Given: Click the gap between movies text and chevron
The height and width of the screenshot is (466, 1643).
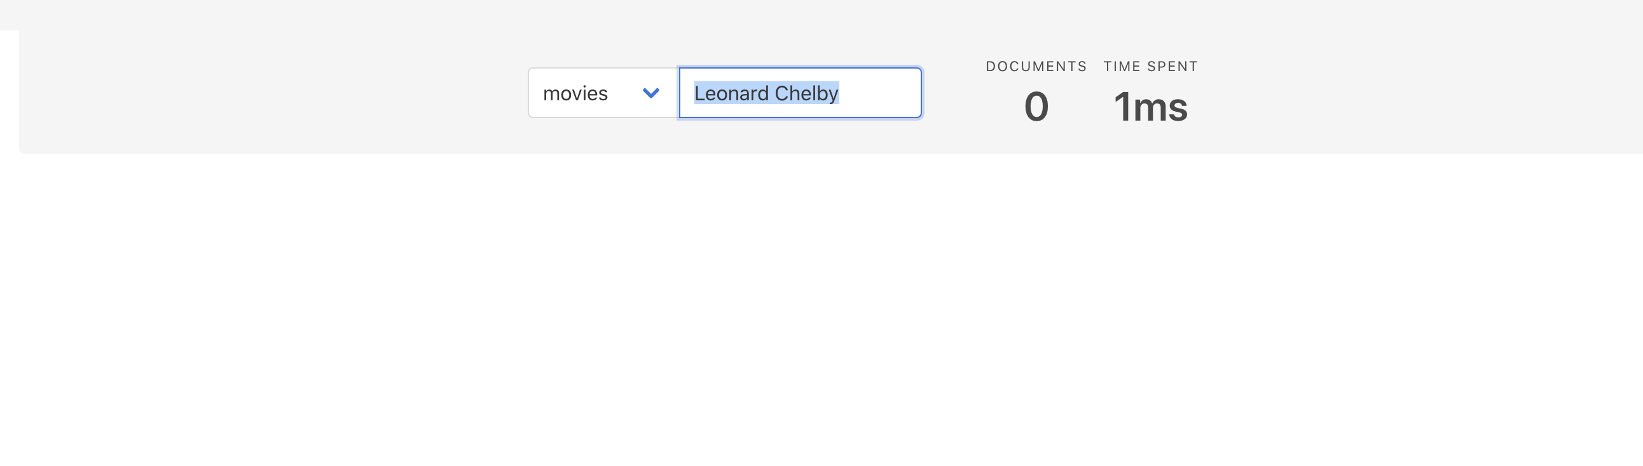Looking at the screenshot, I should (x=625, y=93).
